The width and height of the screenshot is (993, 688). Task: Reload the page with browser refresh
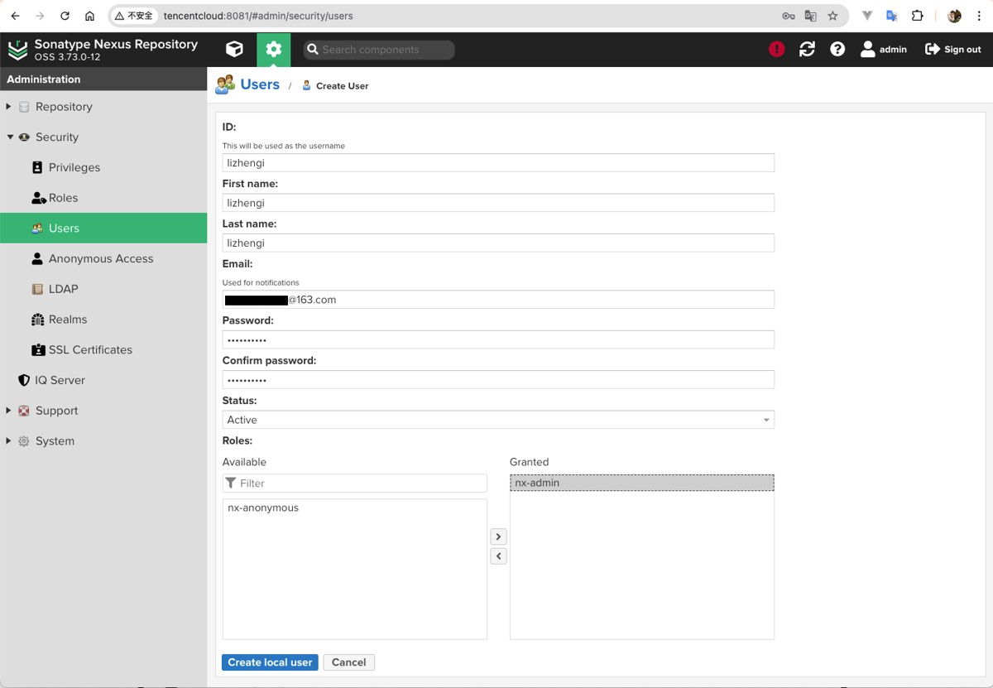click(x=65, y=16)
